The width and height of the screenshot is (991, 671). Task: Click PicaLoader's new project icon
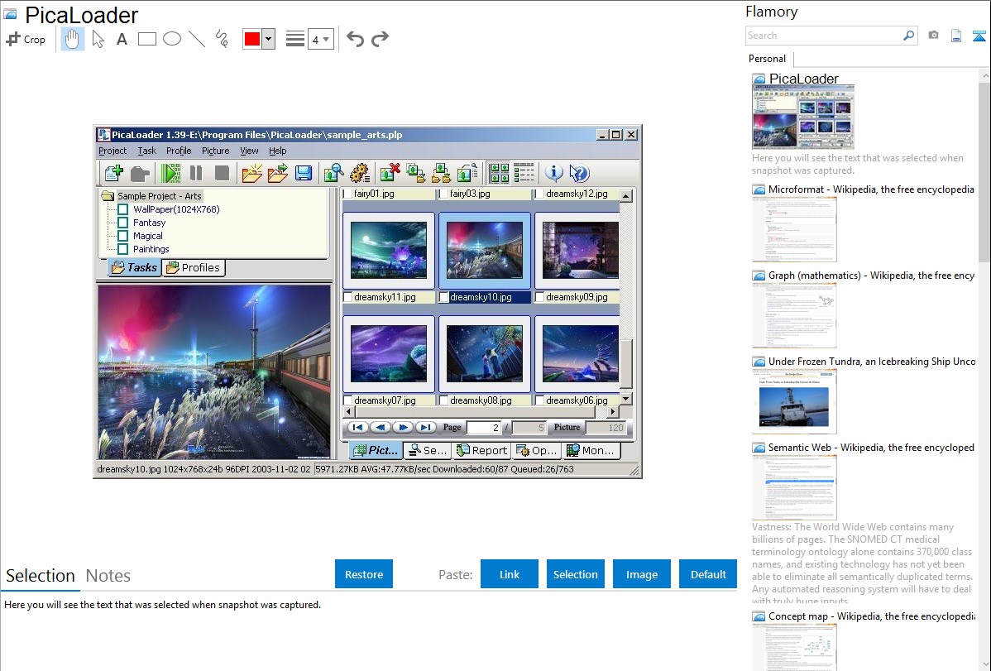pyautogui.click(x=114, y=173)
